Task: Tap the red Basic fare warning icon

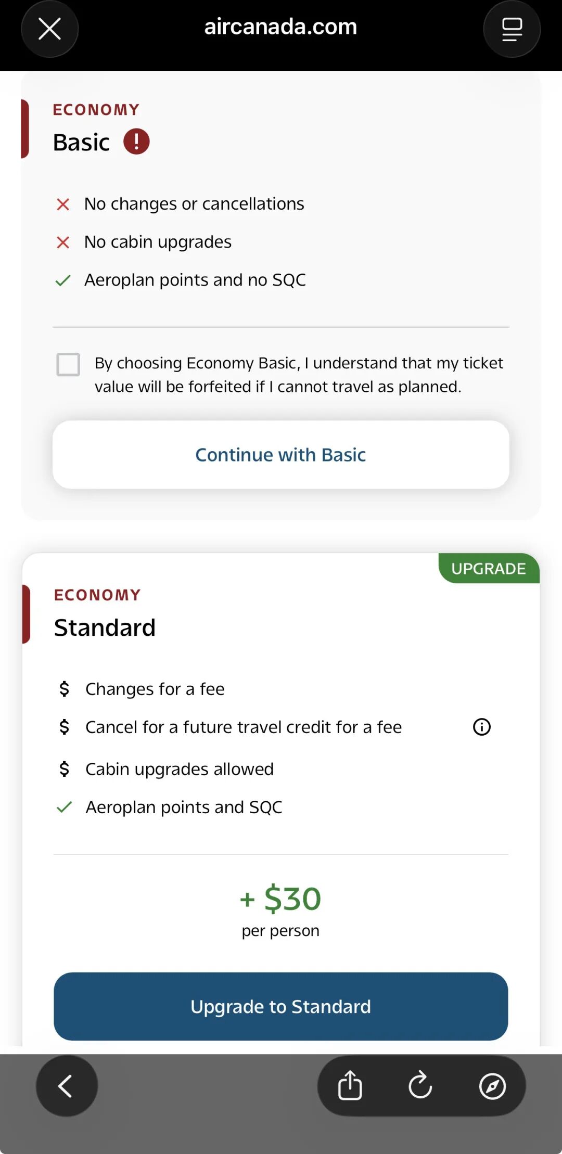Action: point(136,142)
